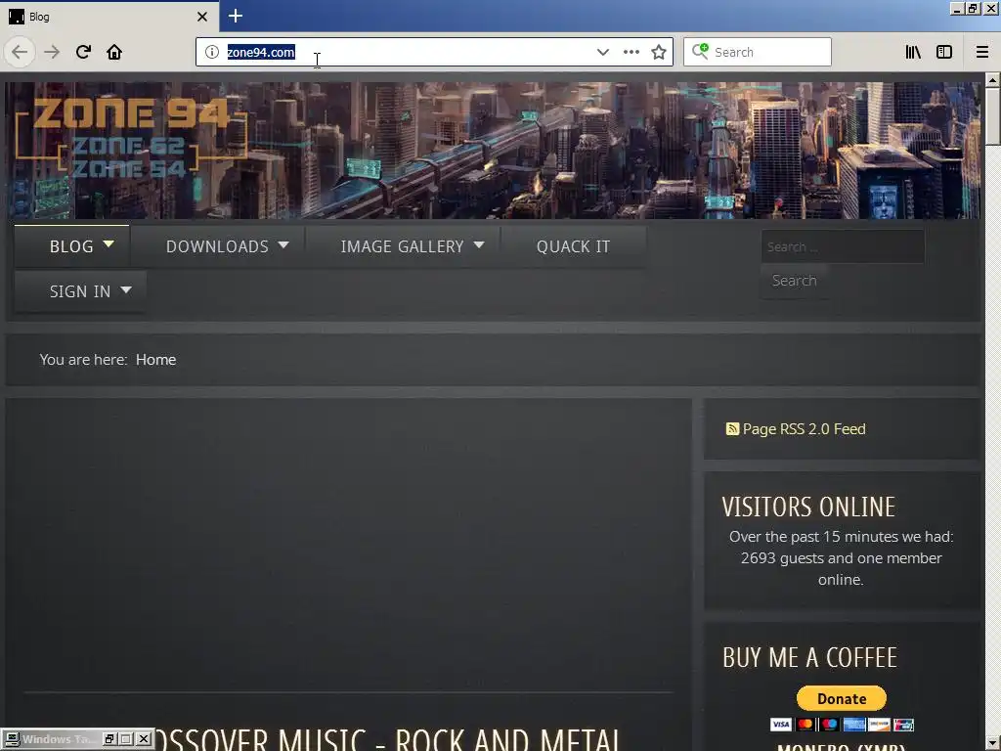Click the Visa card icon
The image size is (1001, 751).
tap(780, 725)
